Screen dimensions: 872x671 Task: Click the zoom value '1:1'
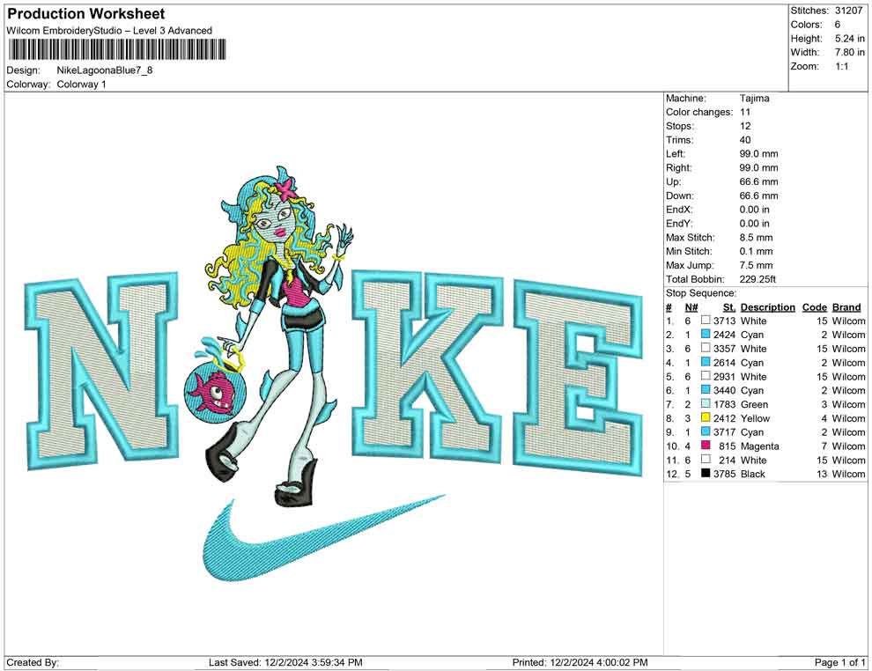(841, 66)
